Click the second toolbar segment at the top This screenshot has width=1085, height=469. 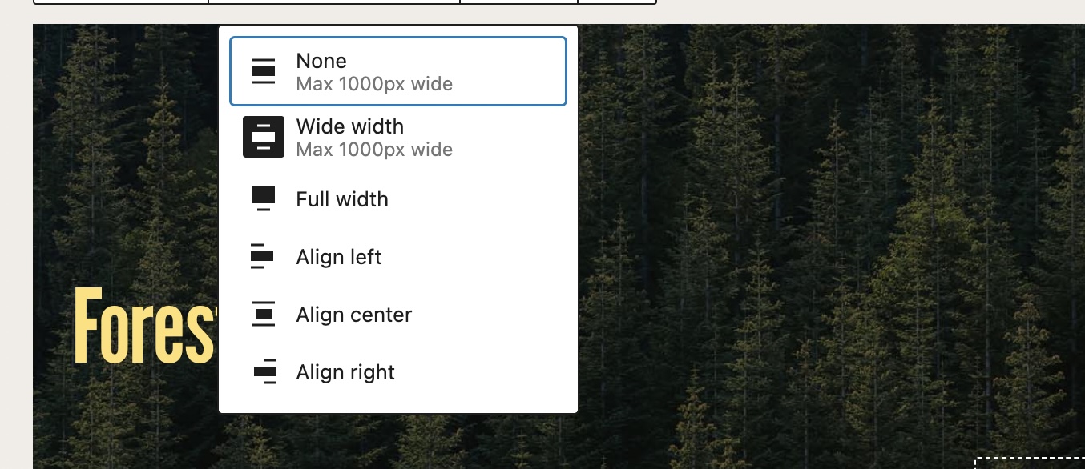tap(333, 2)
